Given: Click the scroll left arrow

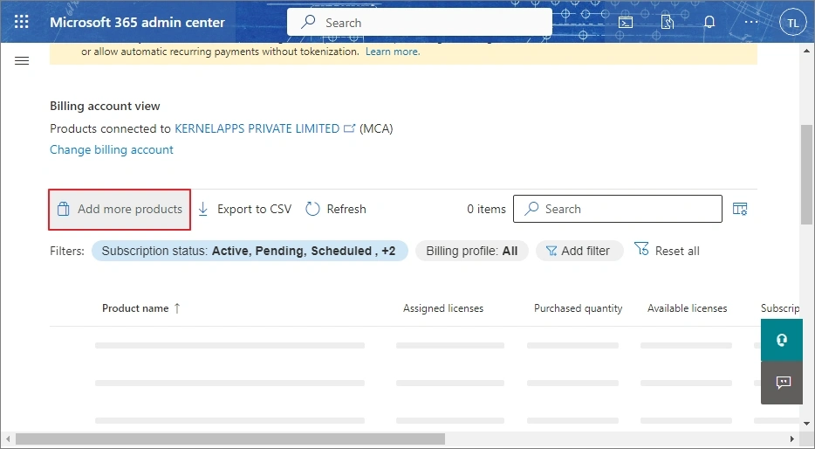Looking at the screenshot, I should point(7,439).
